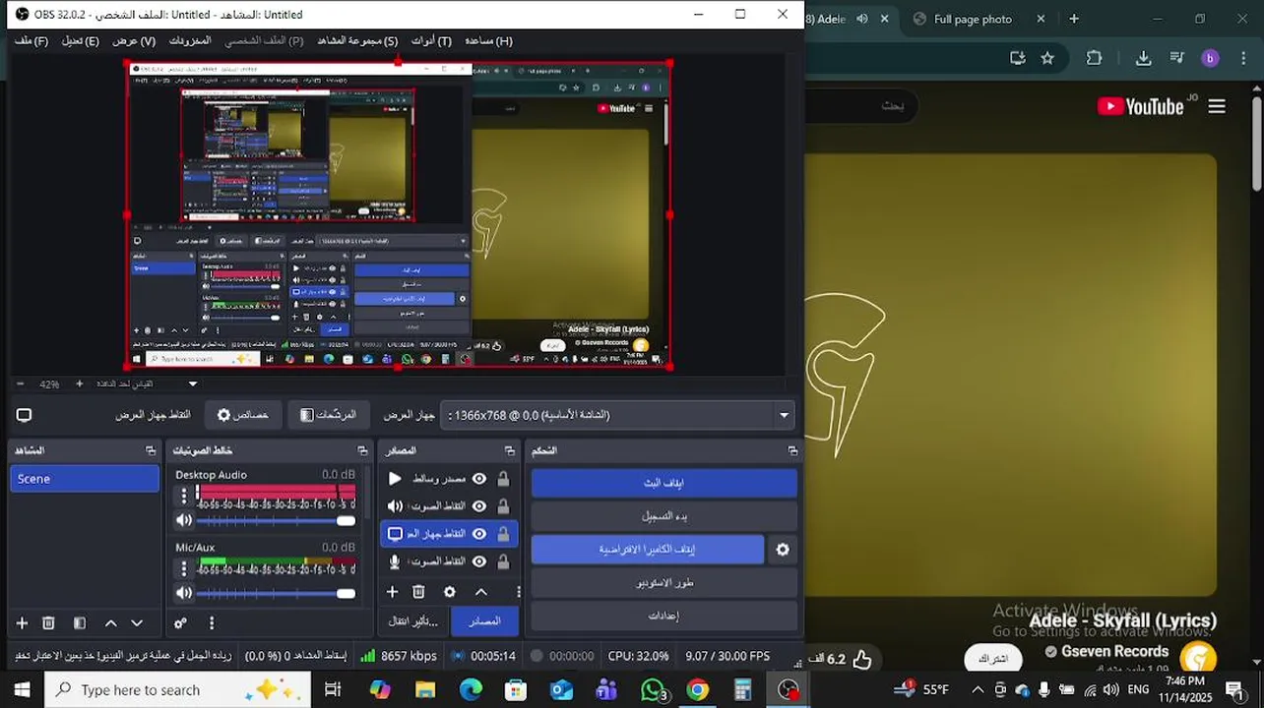Delete selected source with trash icon
The image size is (1264, 708).
(418, 591)
